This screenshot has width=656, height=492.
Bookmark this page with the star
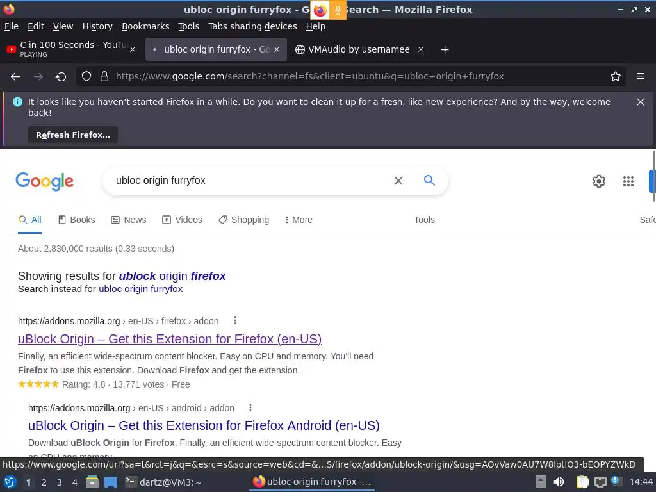coord(615,76)
